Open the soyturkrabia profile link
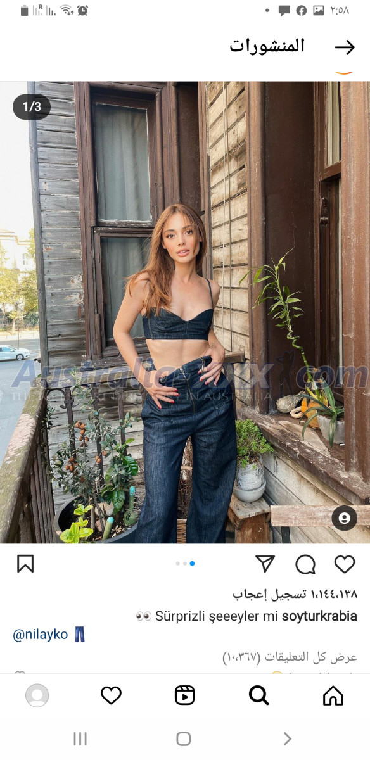 click(x=319, y=616)
